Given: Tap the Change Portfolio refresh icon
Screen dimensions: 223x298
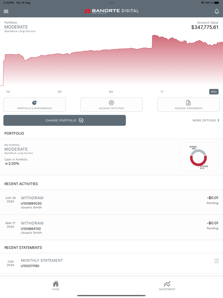Looking at the screenshot, I should coord(81,120).
